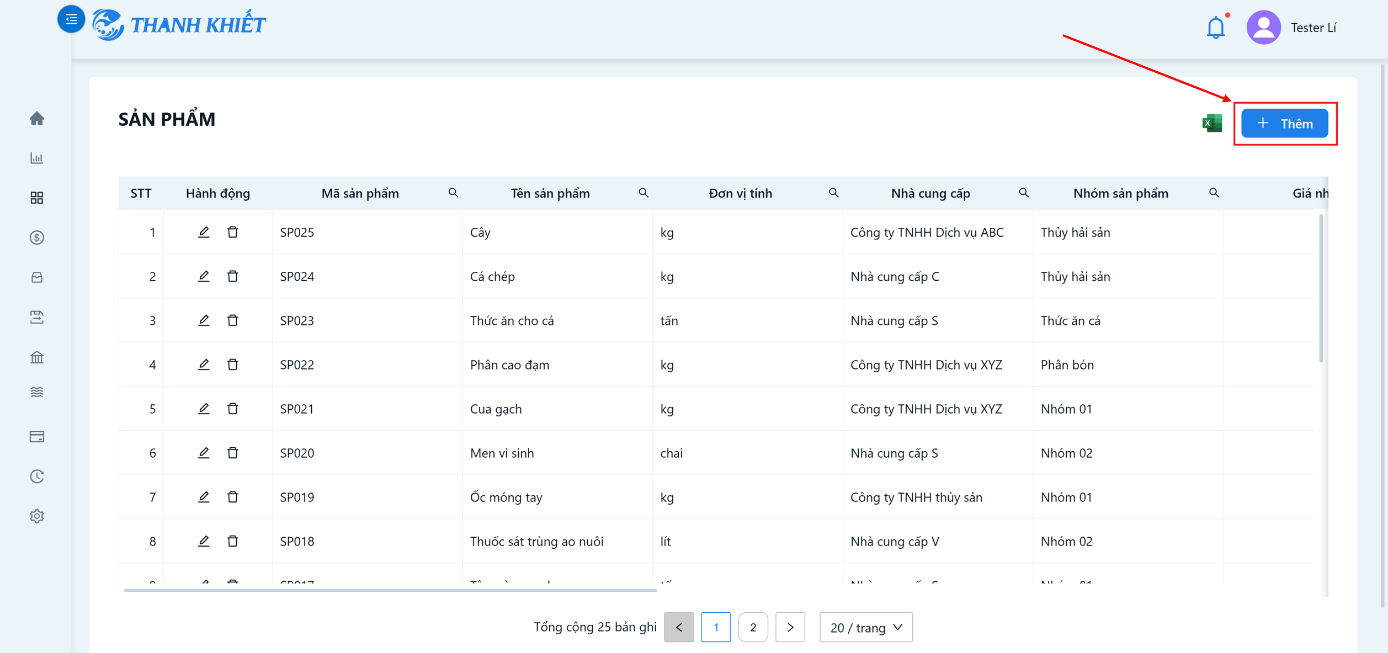Image resolution: width=1388 pixels, height=653 pixels.
Task: Search by Nhà cung cấp column
Action: [x=1024, y=192]
